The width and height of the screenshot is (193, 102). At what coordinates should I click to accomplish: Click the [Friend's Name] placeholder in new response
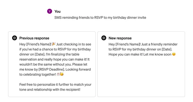128,44
